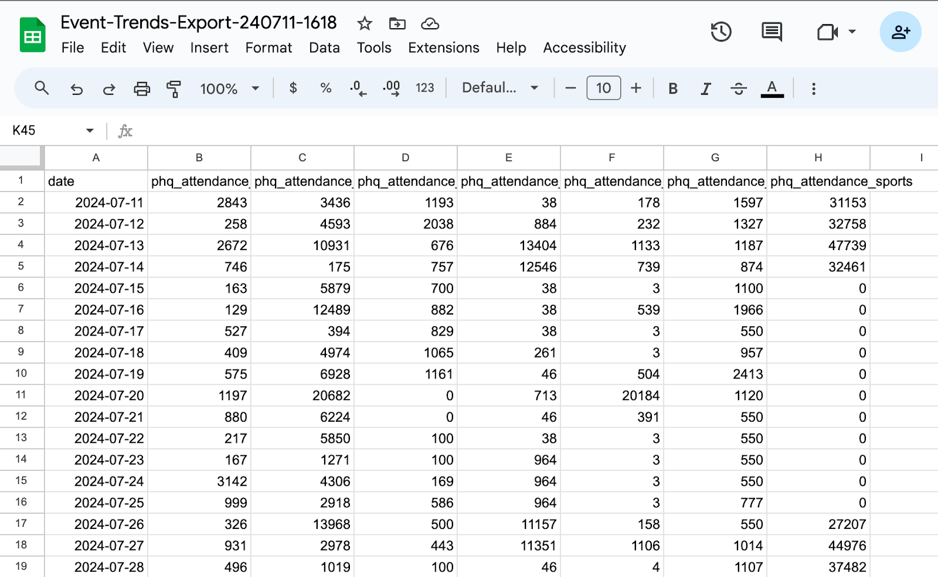Viewport: 938px width, 577px height.
Task: Open the Accessibility menu
Action: point(584,48)
